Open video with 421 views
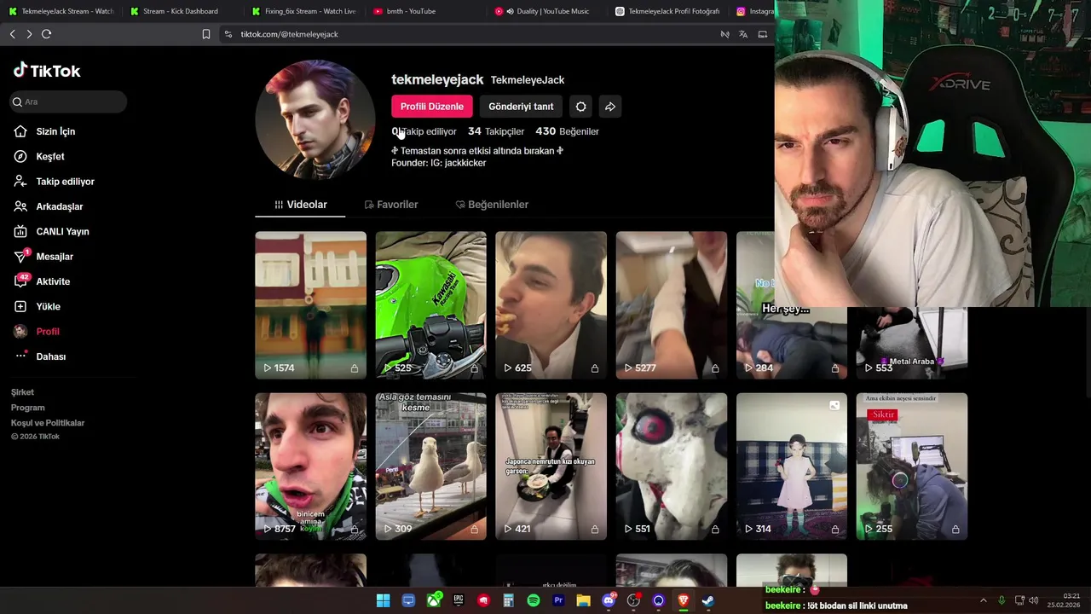 551,466
